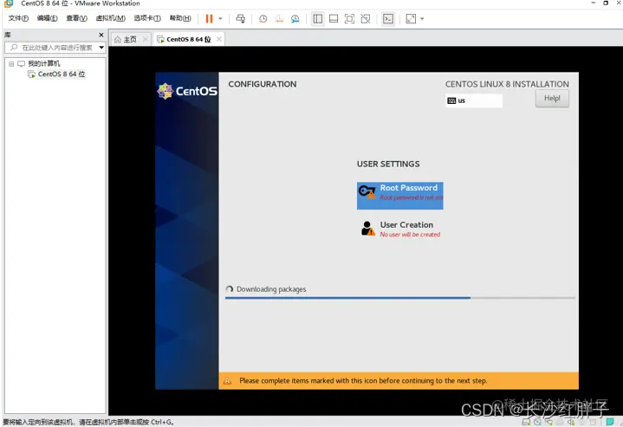Click the home icon on 主页 tab
The width and height of the screenshot is (623, 427).
pyautogui.click(x=118, y=39)
